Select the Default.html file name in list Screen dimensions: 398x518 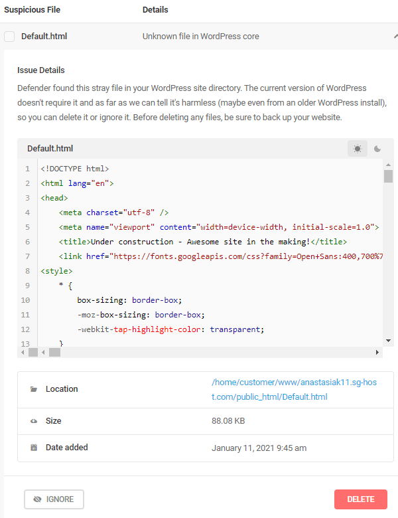coord(44,37)
